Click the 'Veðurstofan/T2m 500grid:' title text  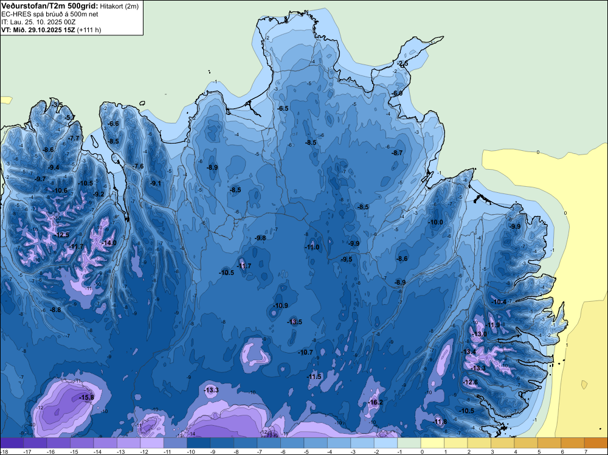point(50,6)
